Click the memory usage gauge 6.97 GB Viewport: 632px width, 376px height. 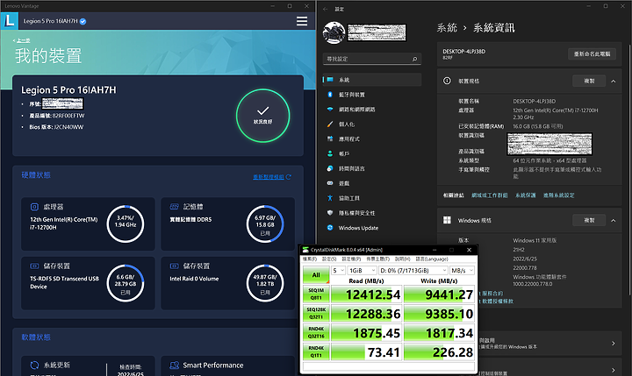pos(265,224)
